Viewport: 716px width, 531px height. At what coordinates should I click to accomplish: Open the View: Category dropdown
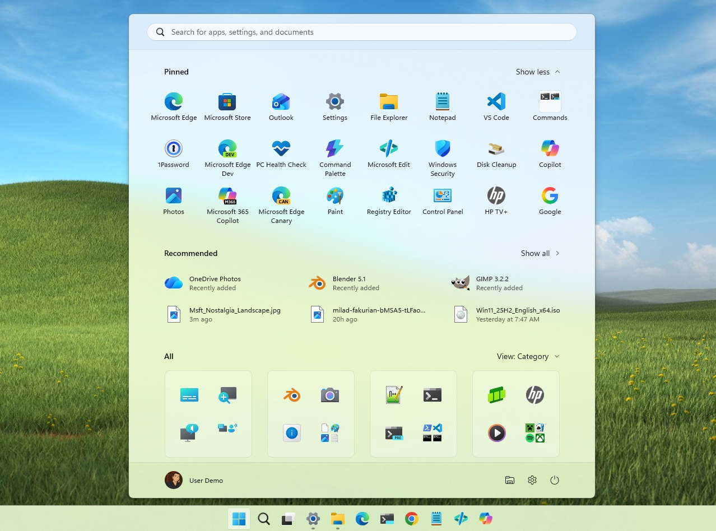(527, 356)
